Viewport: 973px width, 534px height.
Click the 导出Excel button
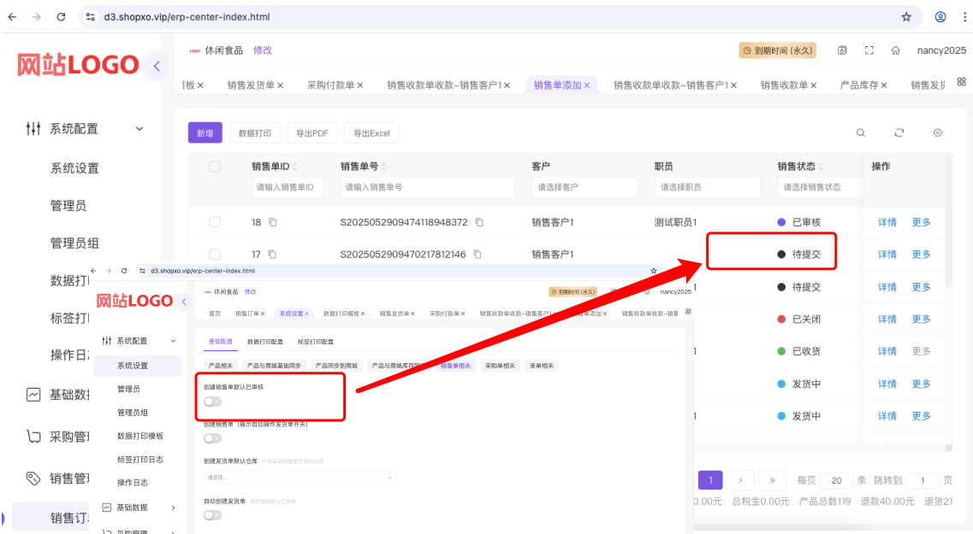[x=371, y=133]
